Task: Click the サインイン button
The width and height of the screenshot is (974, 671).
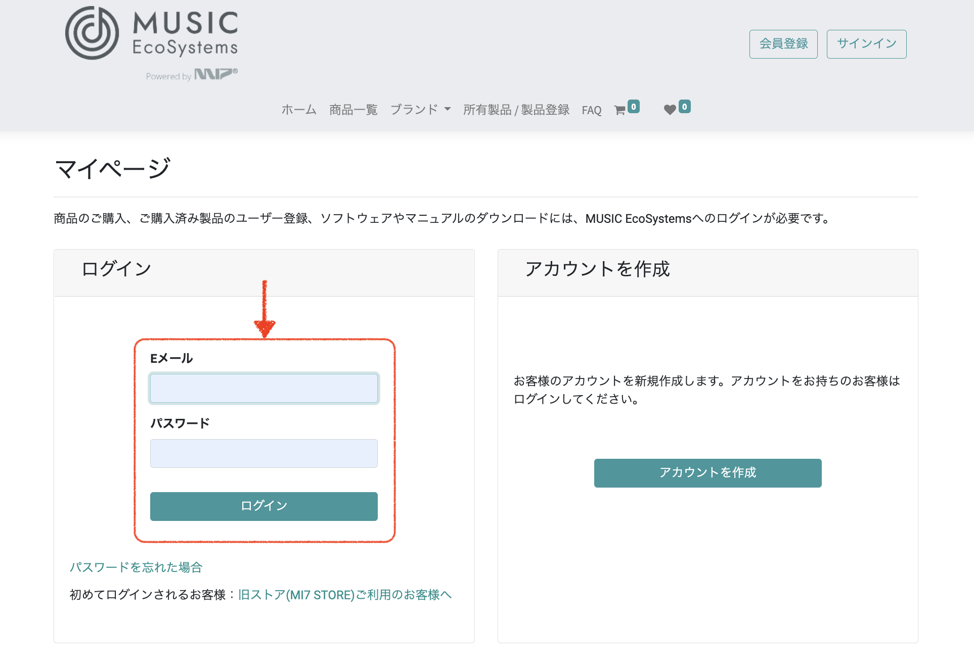Action: pyautogui.click(x=866, y=44)
